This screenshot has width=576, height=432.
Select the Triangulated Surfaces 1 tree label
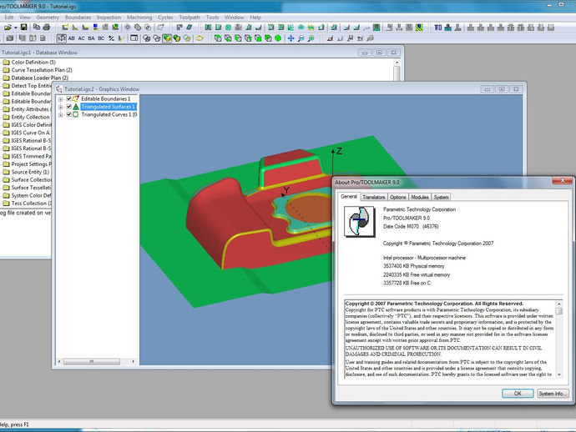click(109, 107)
